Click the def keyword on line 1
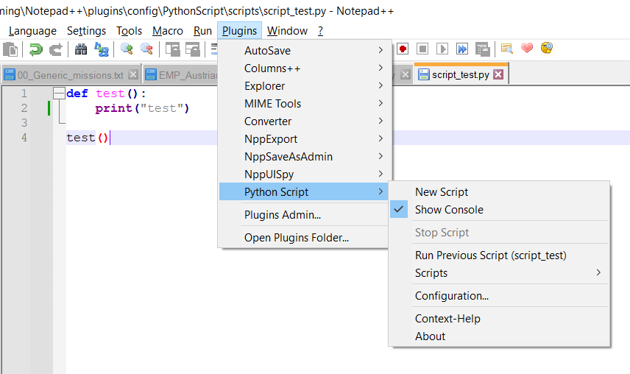Screen dimensions: 630x374 pyautogui.click(x=77, y=93)
